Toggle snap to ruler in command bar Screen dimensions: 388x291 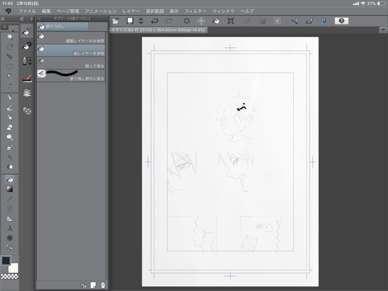(x=295, y=21)
